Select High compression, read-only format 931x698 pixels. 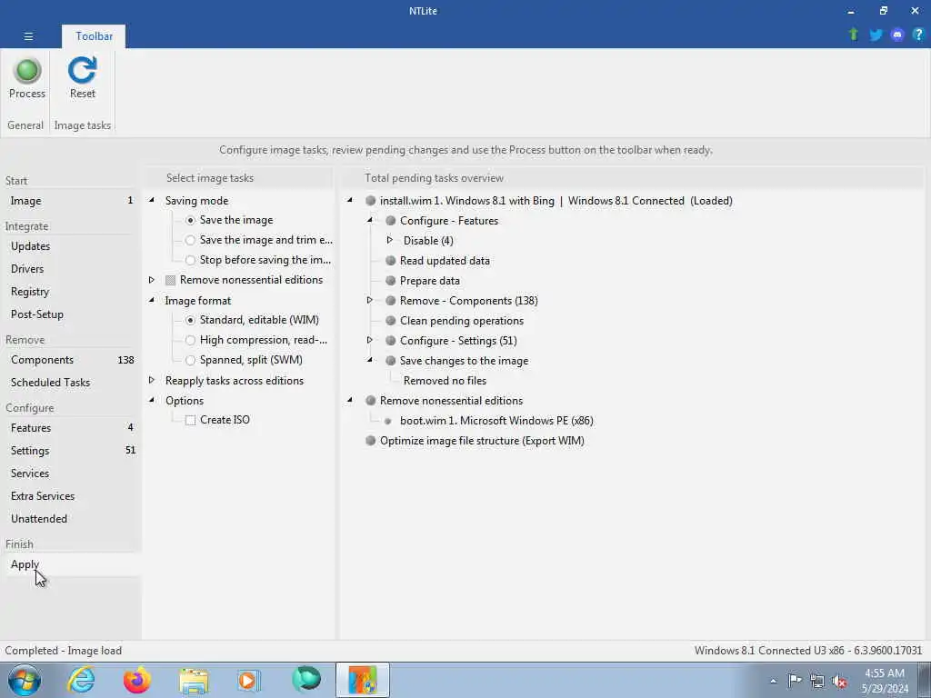190,340
